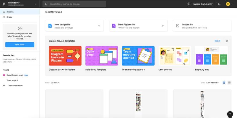Click the User persona title text

click(x=165, y=70)
